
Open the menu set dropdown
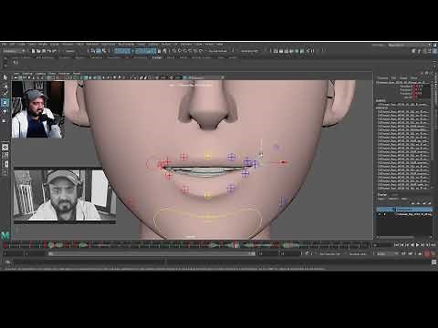coord(14,51)
